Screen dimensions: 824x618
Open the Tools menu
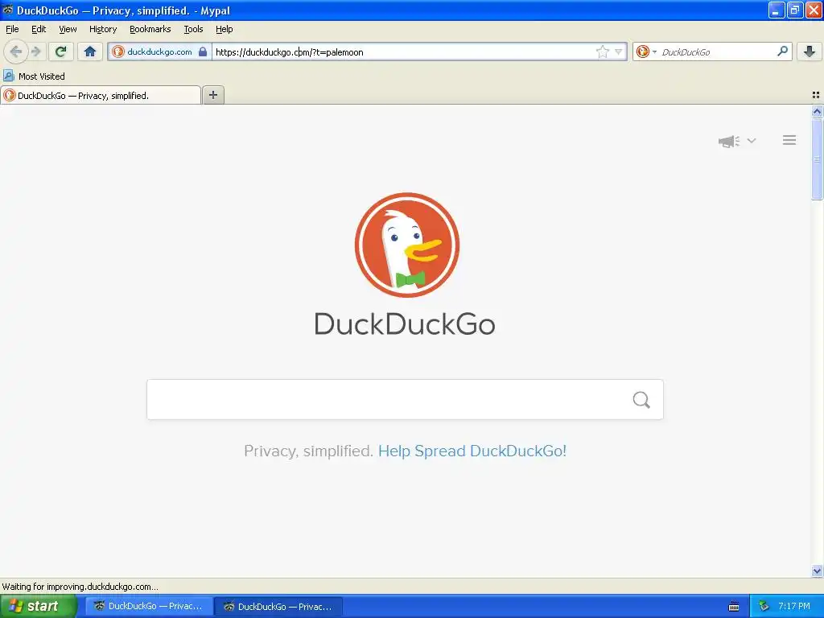coord(193,29)
